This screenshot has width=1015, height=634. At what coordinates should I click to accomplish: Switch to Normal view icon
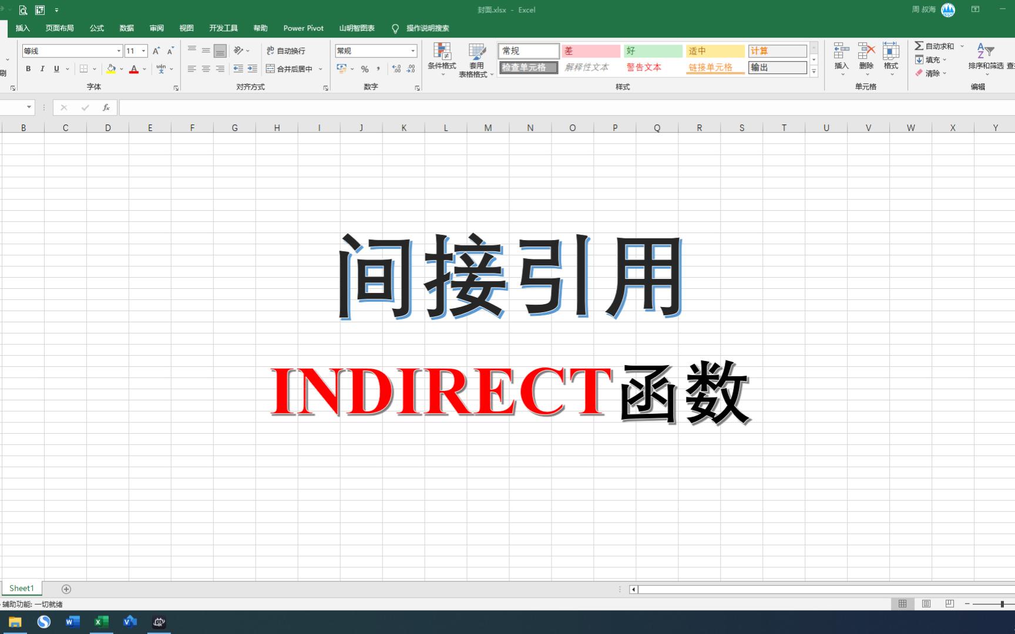tap(903, 603)
